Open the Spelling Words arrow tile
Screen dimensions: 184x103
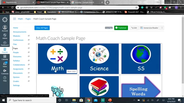(x=141, y=87)
